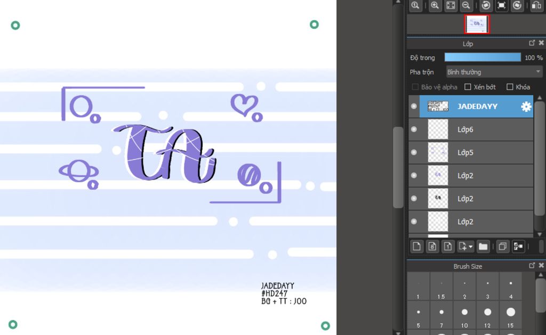Adjust the Độ trong opacity slider

click(x=483, y=58)
